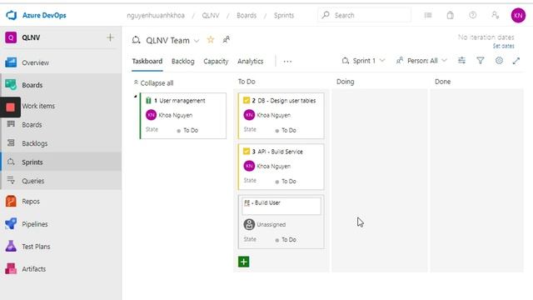
Task: Change State To Do on User management card
Action: (x=187, y=130)
